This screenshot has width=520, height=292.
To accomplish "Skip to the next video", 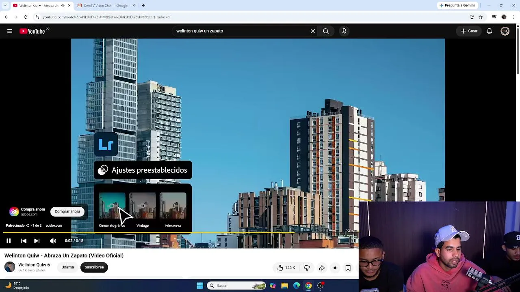I will click(x=37, y=241).
